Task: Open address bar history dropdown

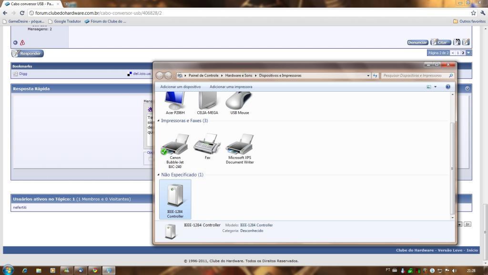Action: [368, 75]
